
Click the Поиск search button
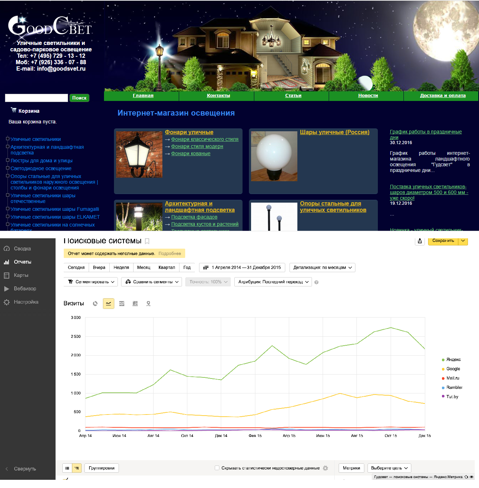pyautogui.click(x=79, y=98)
